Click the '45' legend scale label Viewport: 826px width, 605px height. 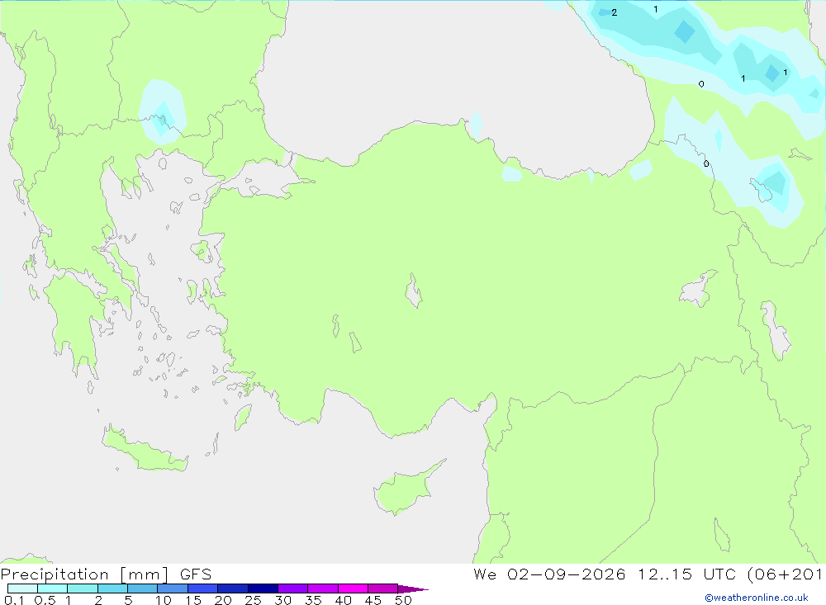coord(373,600)
